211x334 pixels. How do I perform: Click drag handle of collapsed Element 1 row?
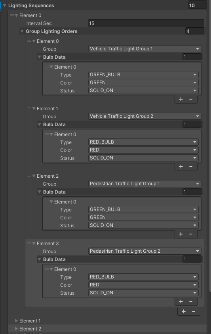[12, 321]
